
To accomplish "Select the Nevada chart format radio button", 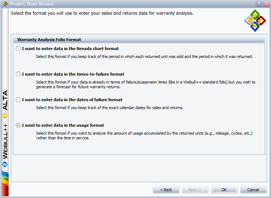I will point(18,49).
